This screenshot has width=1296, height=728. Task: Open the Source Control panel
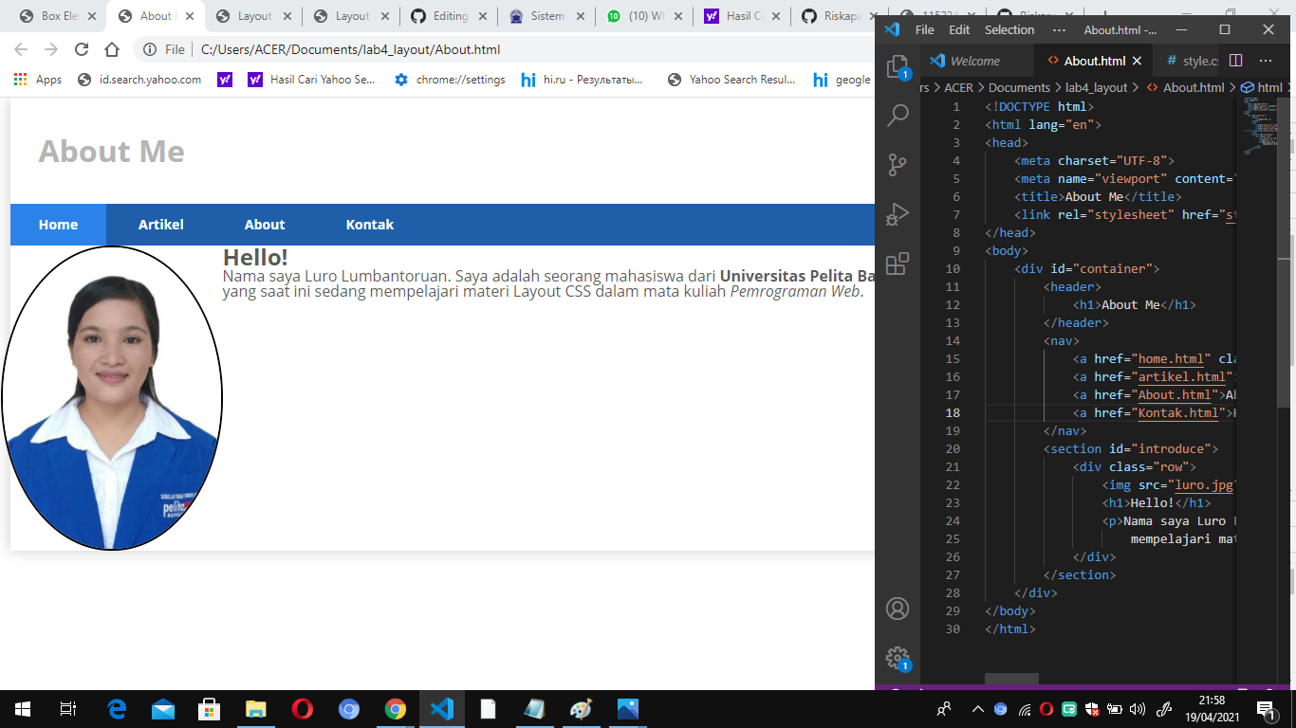click(x=898, y=165)
